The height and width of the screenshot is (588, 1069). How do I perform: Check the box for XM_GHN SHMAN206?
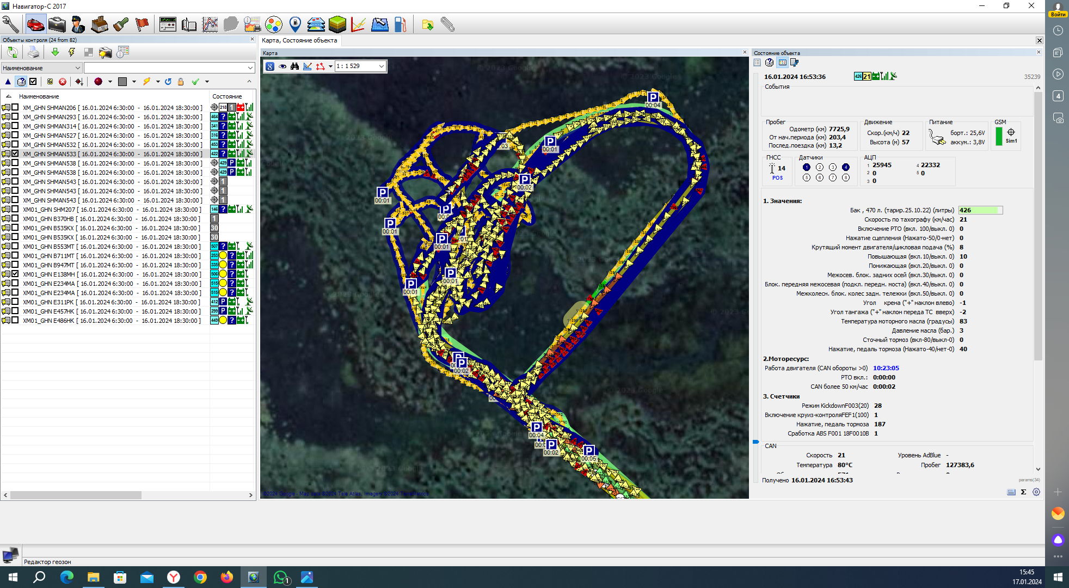coord(15,107)
